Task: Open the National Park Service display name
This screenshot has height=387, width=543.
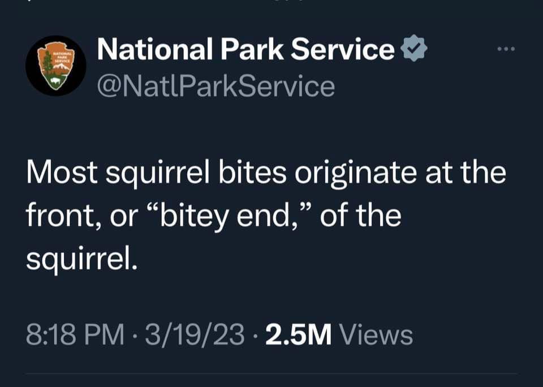Action: pyautogui.click(x=245, y=50)
